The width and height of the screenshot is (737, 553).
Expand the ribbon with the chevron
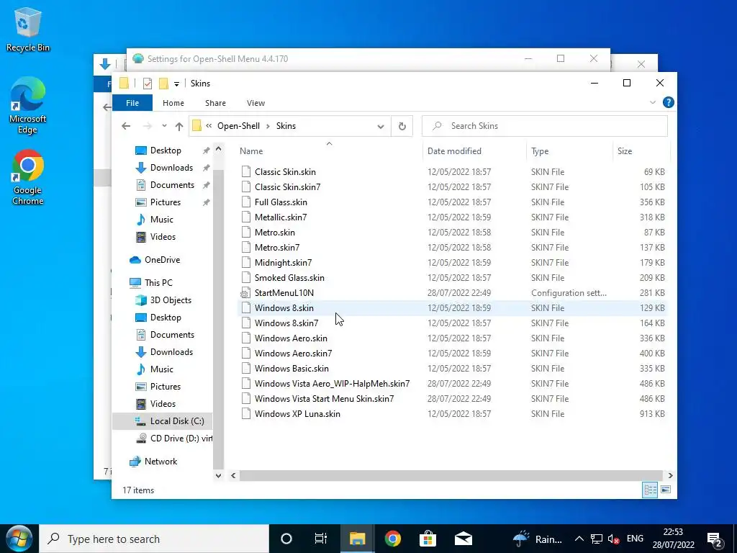click(x=652, y=102)
